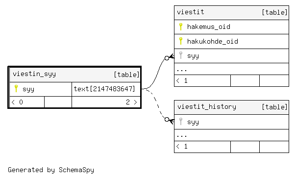Expand the '...' row in viestit table
296x179 pixels.
(231, 69)
